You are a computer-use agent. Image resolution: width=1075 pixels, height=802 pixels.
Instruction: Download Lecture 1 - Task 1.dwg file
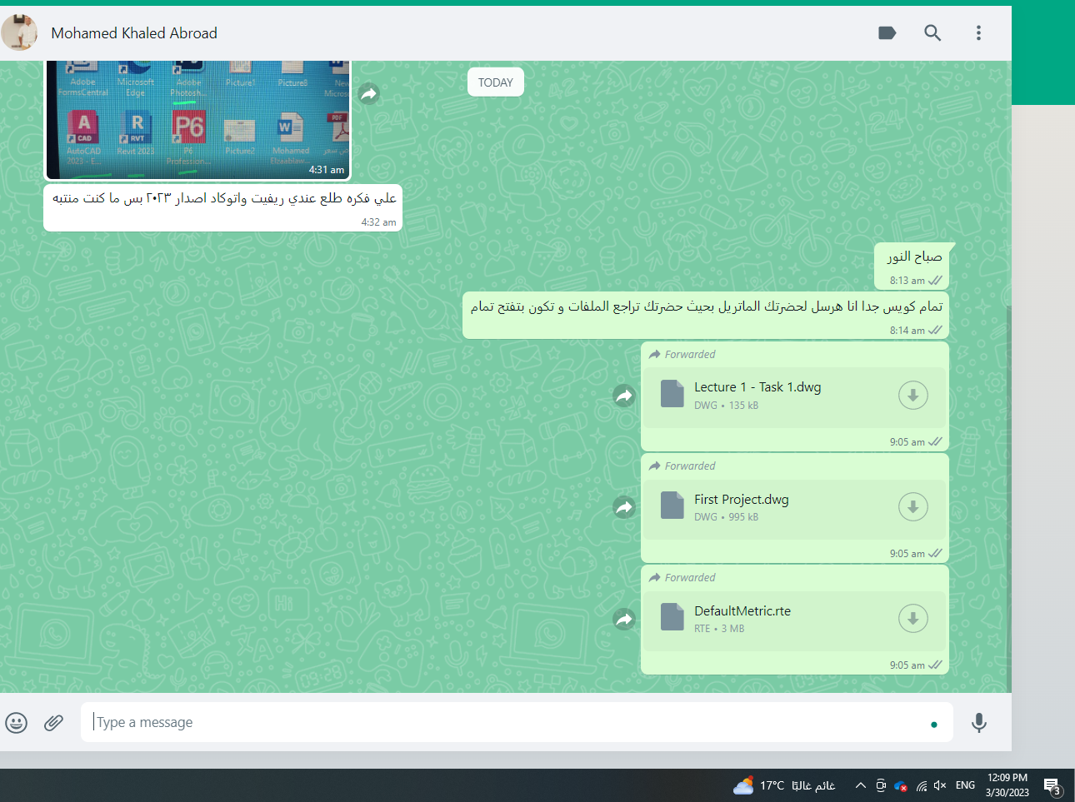pyautogui.click(x=913, y=395)
